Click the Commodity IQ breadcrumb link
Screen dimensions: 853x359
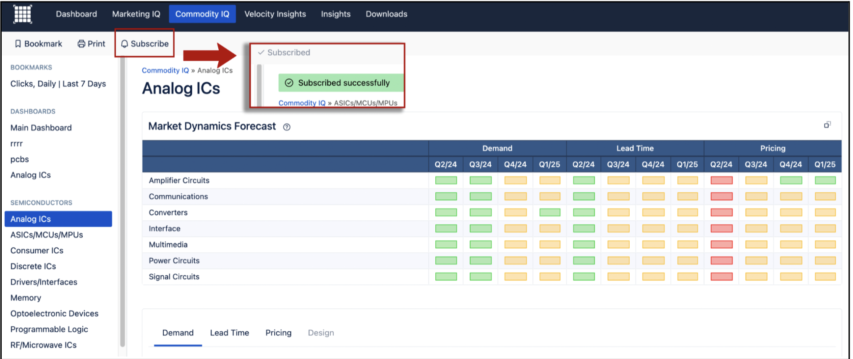[x=165, y=70]
